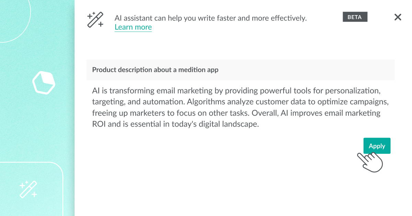Click the white wand icon in teal rounded card
Image resolution: width=412 pixels, height=216 pixels.
pos(28,189)
